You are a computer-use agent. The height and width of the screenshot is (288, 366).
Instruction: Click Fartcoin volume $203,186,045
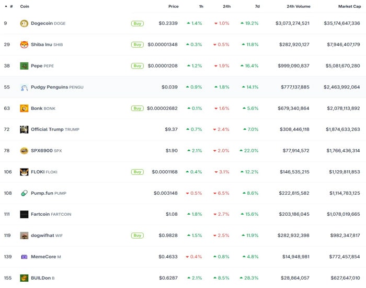(x=294, y=214)
